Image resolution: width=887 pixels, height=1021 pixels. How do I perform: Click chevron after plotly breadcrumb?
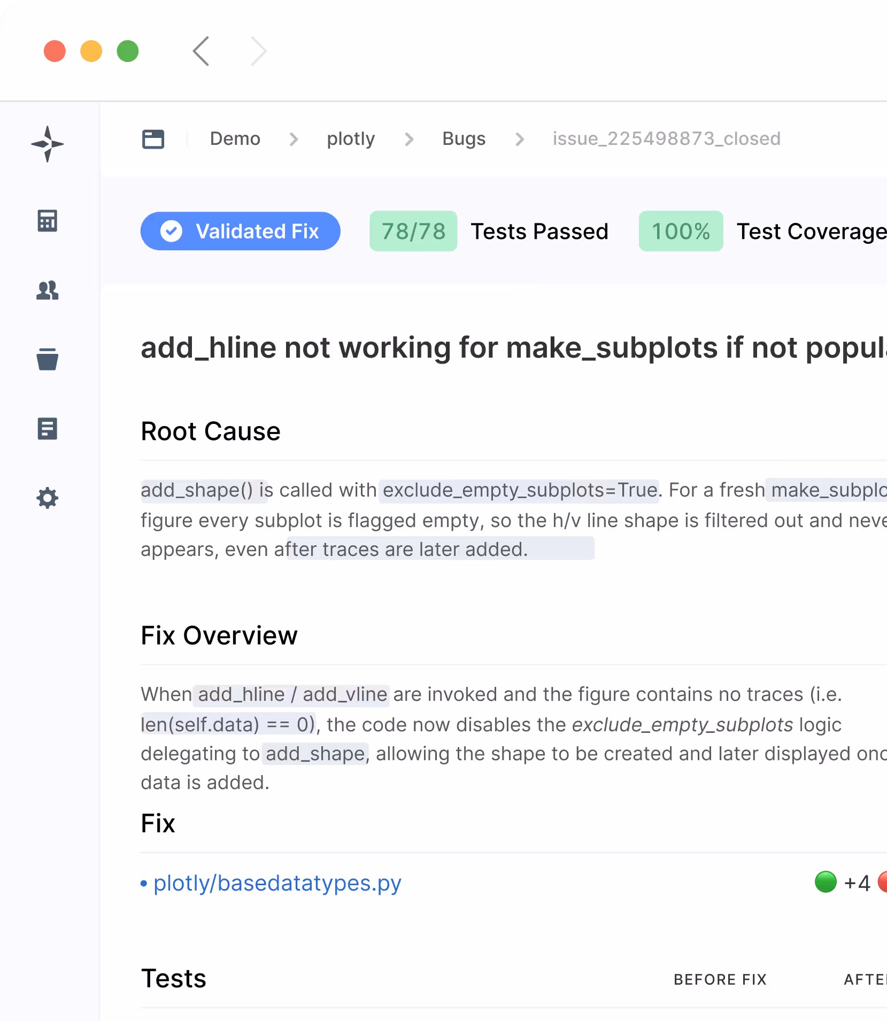point(409,140)
